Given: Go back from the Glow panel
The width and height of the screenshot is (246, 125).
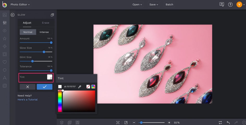Looking at the screenshot, I should tap(13, 15).
